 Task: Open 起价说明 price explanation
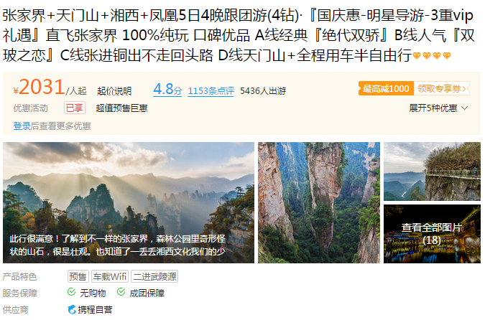114,91
